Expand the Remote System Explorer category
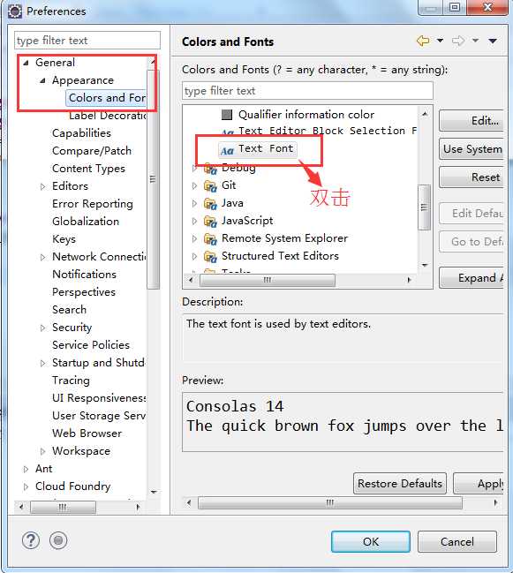513x573 pixels. point(194,238)
